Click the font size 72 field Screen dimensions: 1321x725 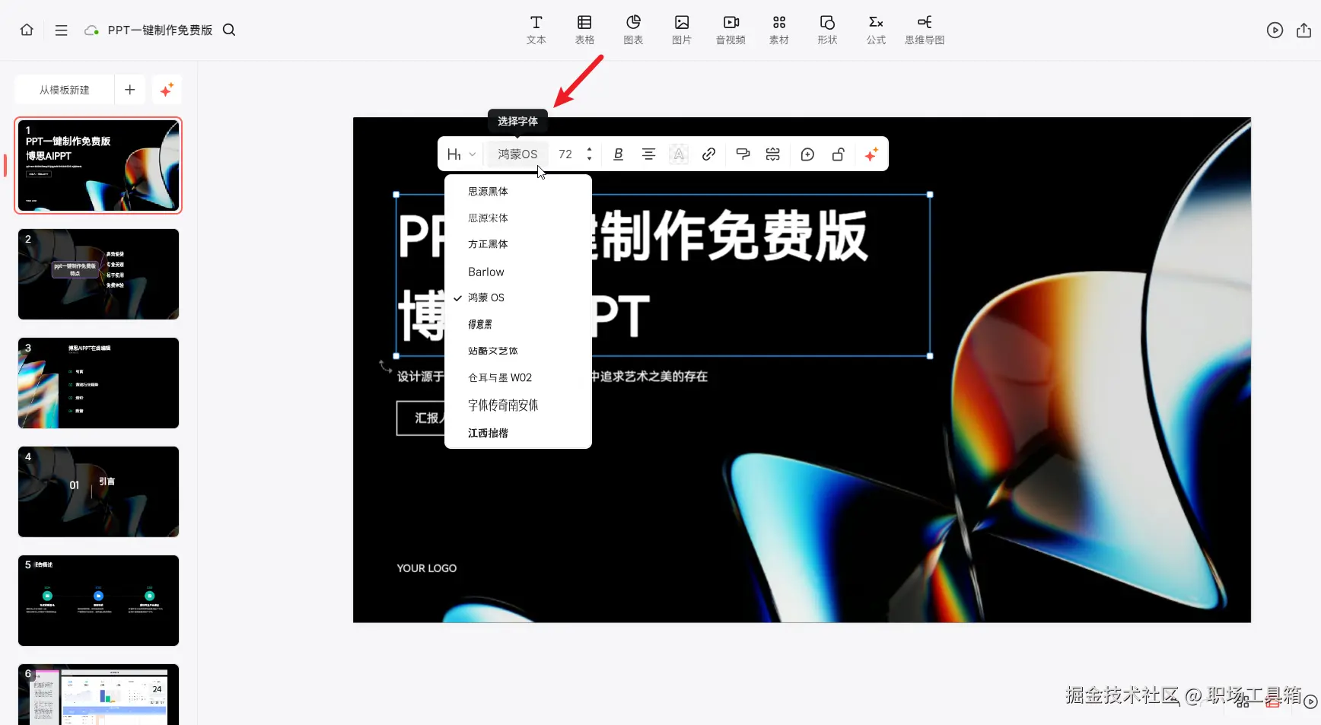565,154
